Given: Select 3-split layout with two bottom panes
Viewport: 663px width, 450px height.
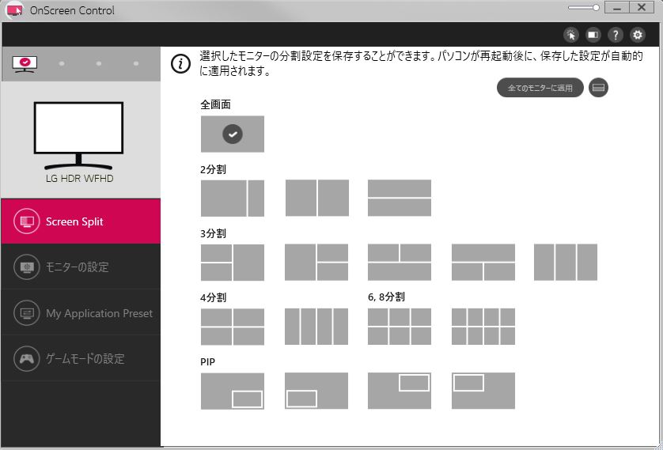Looking at the screenshot, I should tap(483, 262).
